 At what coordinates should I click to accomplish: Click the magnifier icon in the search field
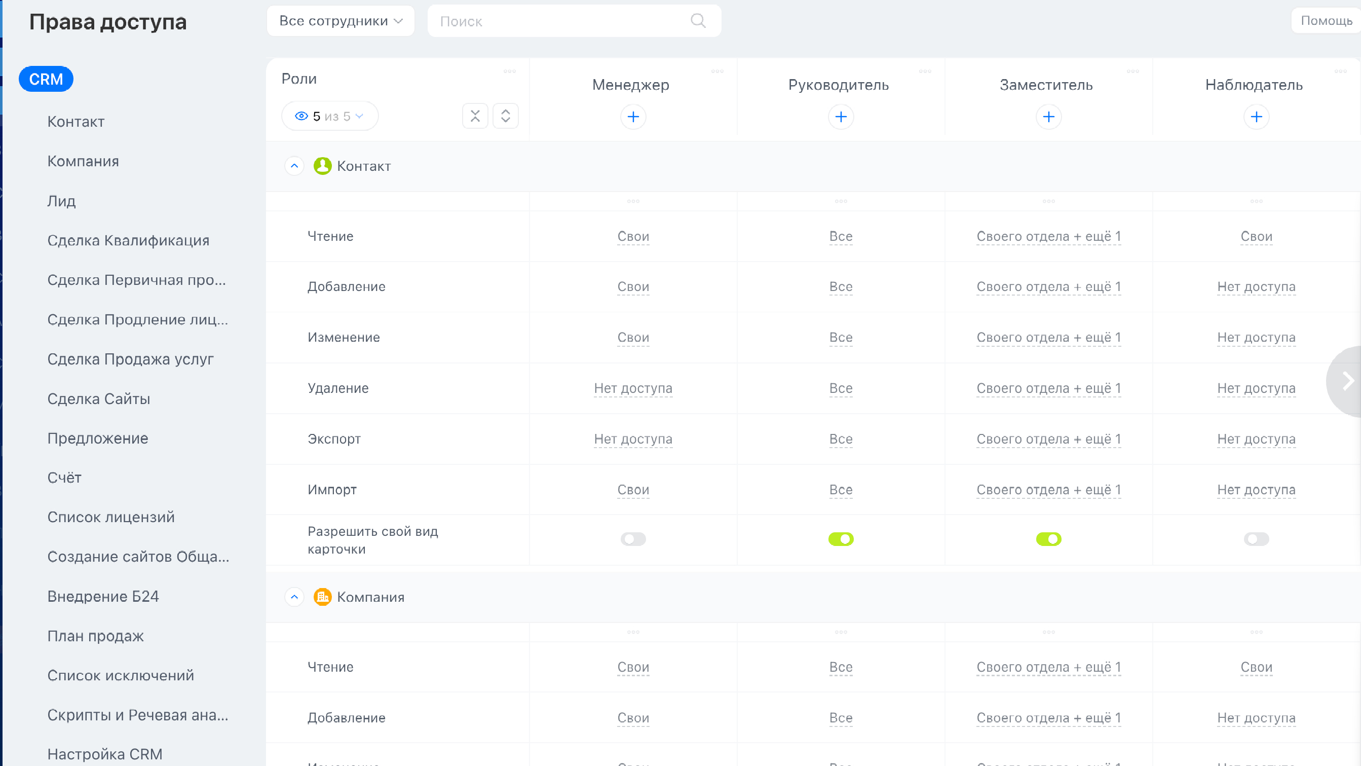697,21
